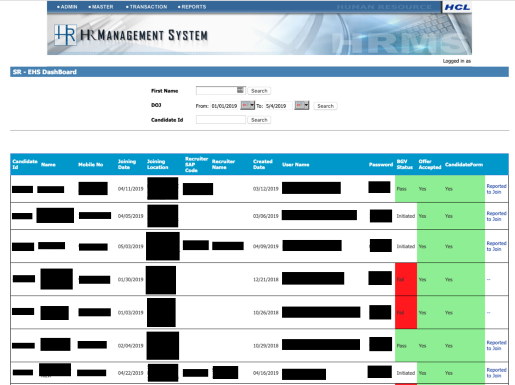Select created date 04/16/2019 cell

(266, 373)
